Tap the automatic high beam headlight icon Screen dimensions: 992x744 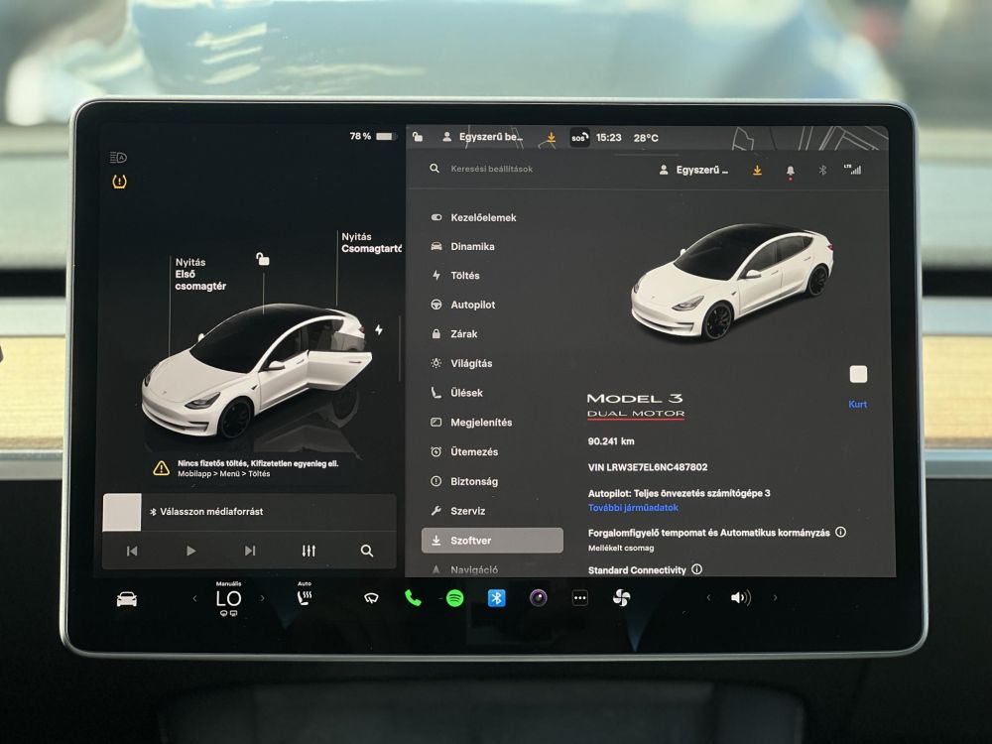pyautogui.click(x=118, y=157)
